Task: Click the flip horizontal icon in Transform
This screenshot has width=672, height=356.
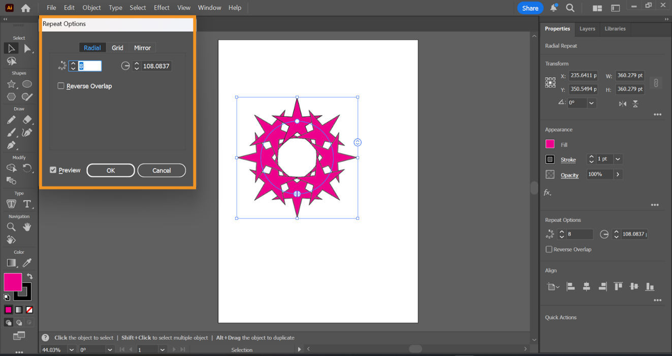Action: (x=623, y=103)
